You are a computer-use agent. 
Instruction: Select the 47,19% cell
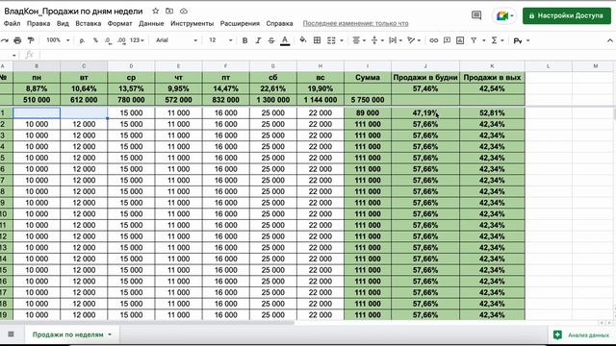pyautogui.click(x=425, y=113)
